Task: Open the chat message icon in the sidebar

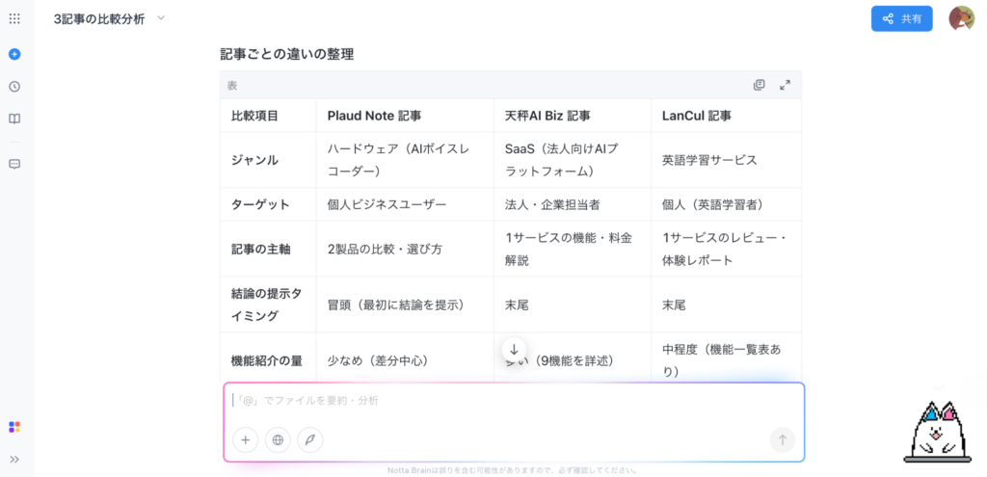Action: tap(14, 164)
